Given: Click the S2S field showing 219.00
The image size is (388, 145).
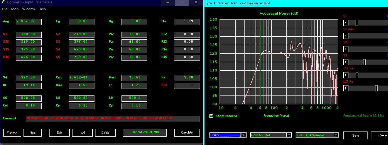Looking at the screenshot, I should tap(29, 42).
